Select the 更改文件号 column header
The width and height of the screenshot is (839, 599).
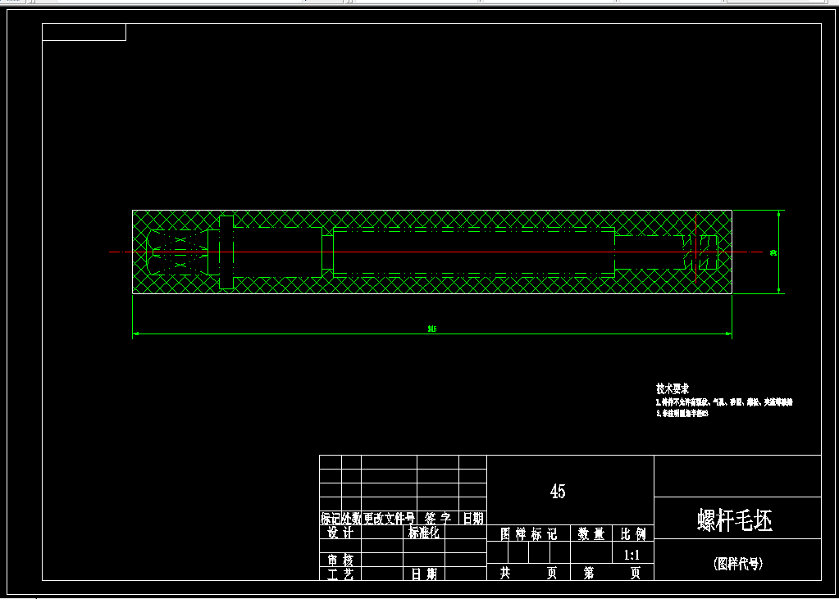pos(389,518)
